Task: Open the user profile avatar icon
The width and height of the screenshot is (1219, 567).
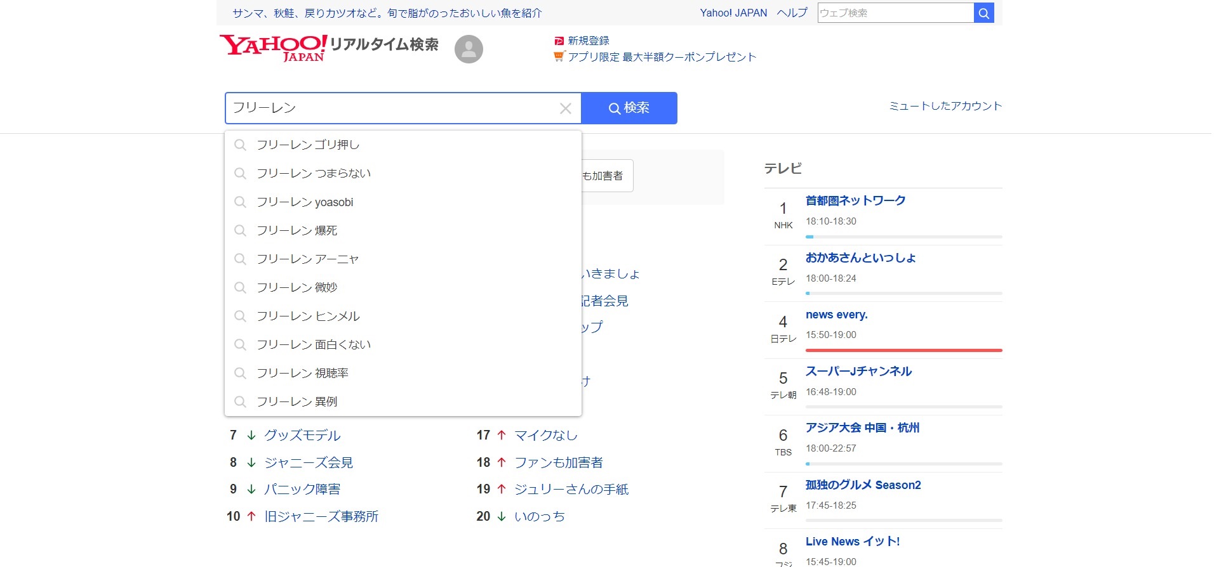Action: coord(469,49)
